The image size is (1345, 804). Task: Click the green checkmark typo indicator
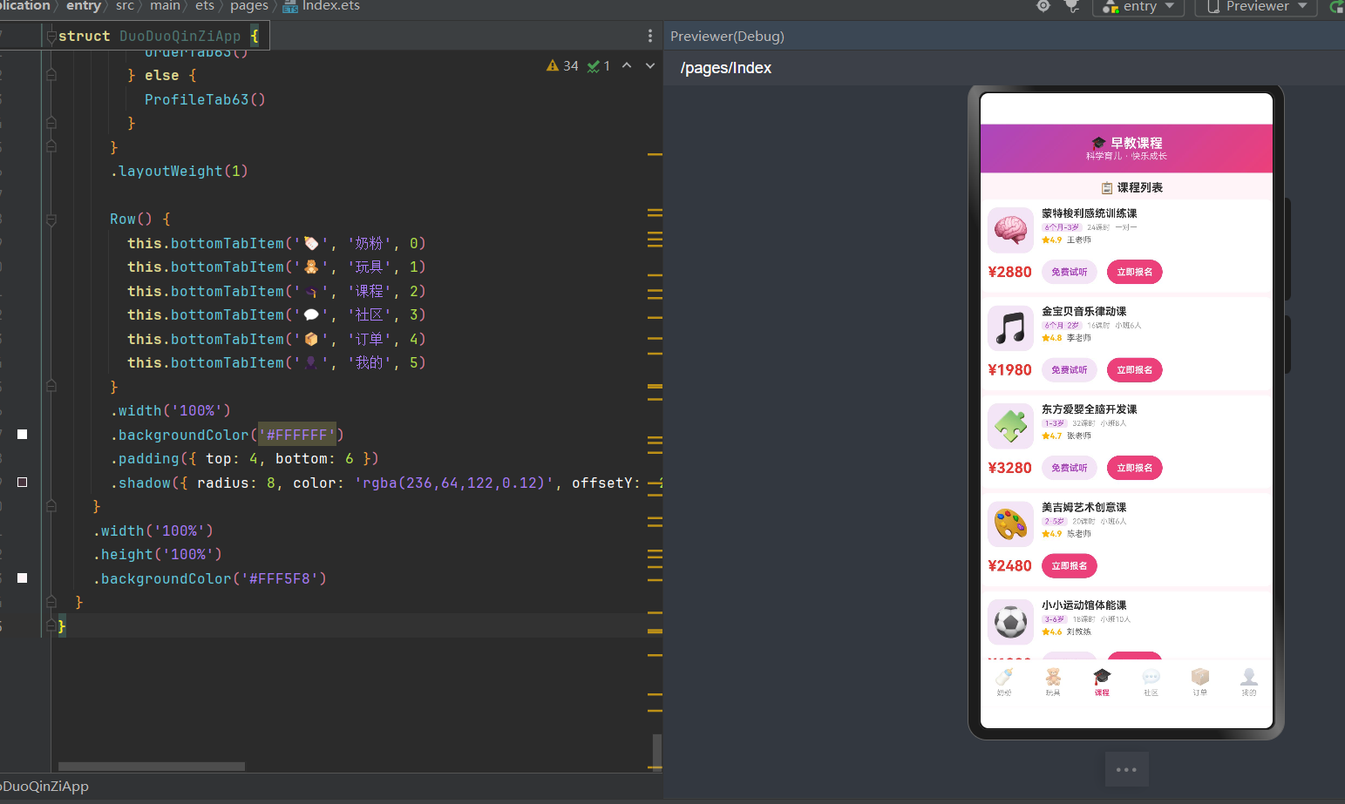[x=599, y=65]
